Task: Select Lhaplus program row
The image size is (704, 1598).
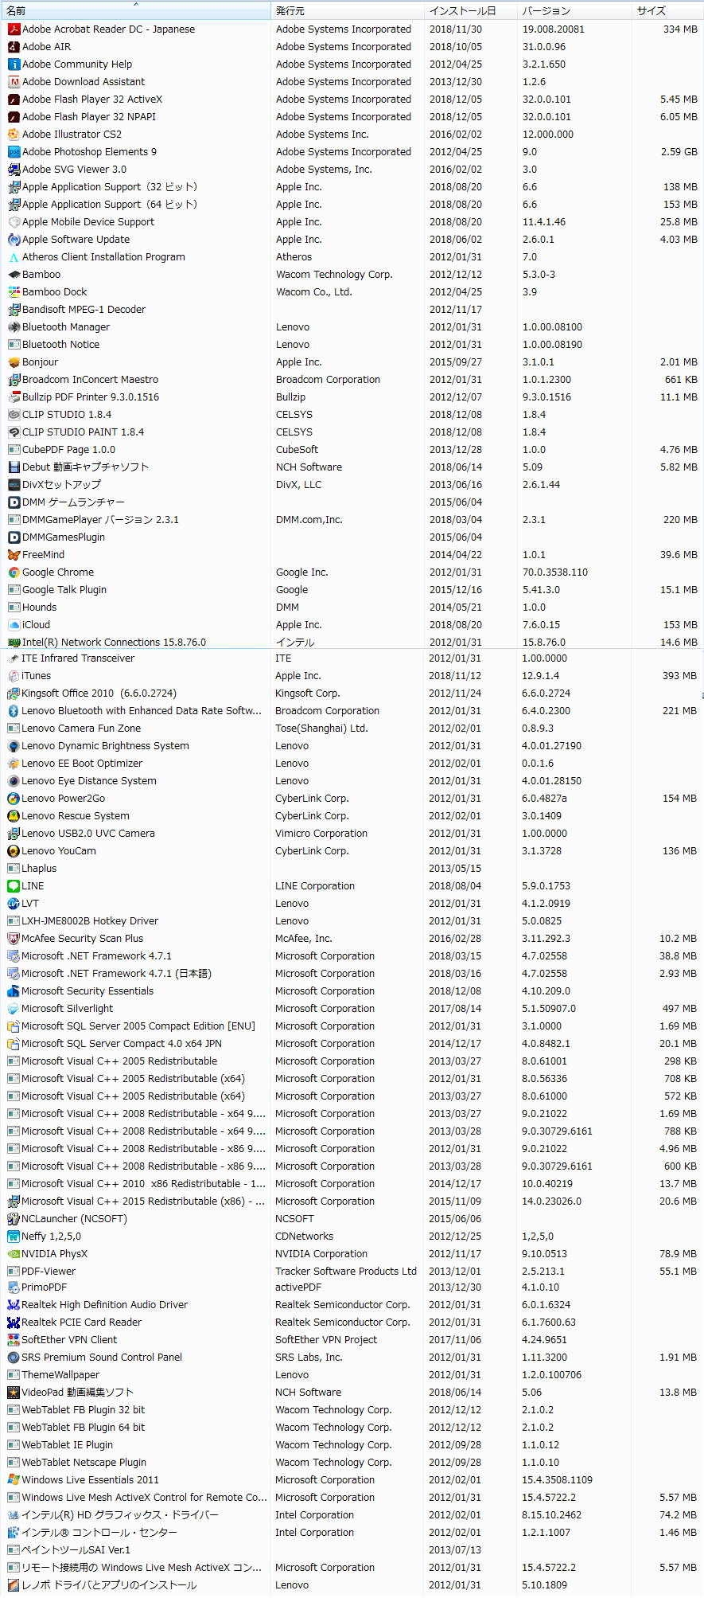Action: (x=352, y=868)
